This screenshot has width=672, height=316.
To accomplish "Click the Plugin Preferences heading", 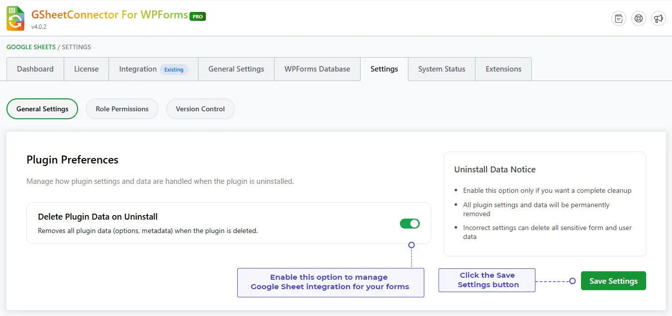I will pyautogui.click(x=73, y=159).
